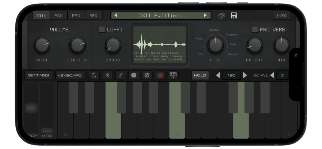The width and height of the screenshot is (322, 149).
Task: Switch to the PCM tab
Action: (59, 16)
